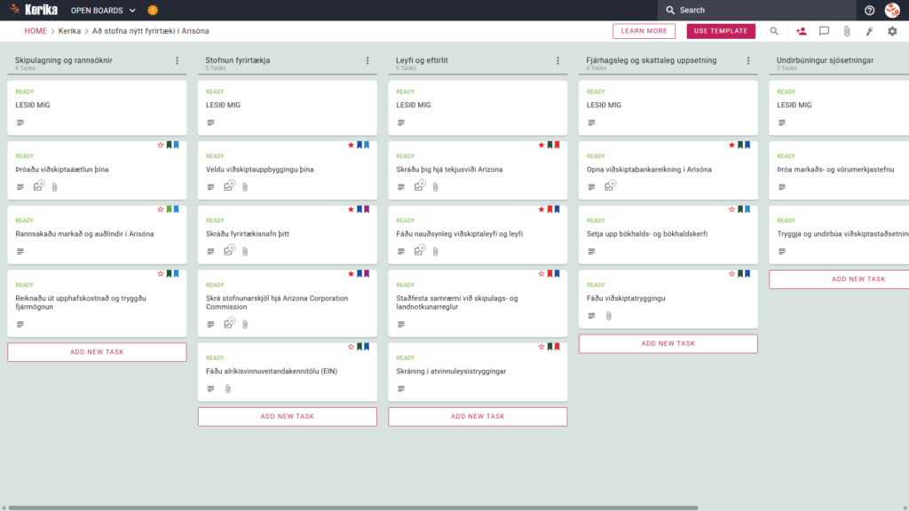This screenshot has height=511, width=909.
Task: Open Þróa markaðs- og vörumerkjastefnu card
Action: coord(839,170)
